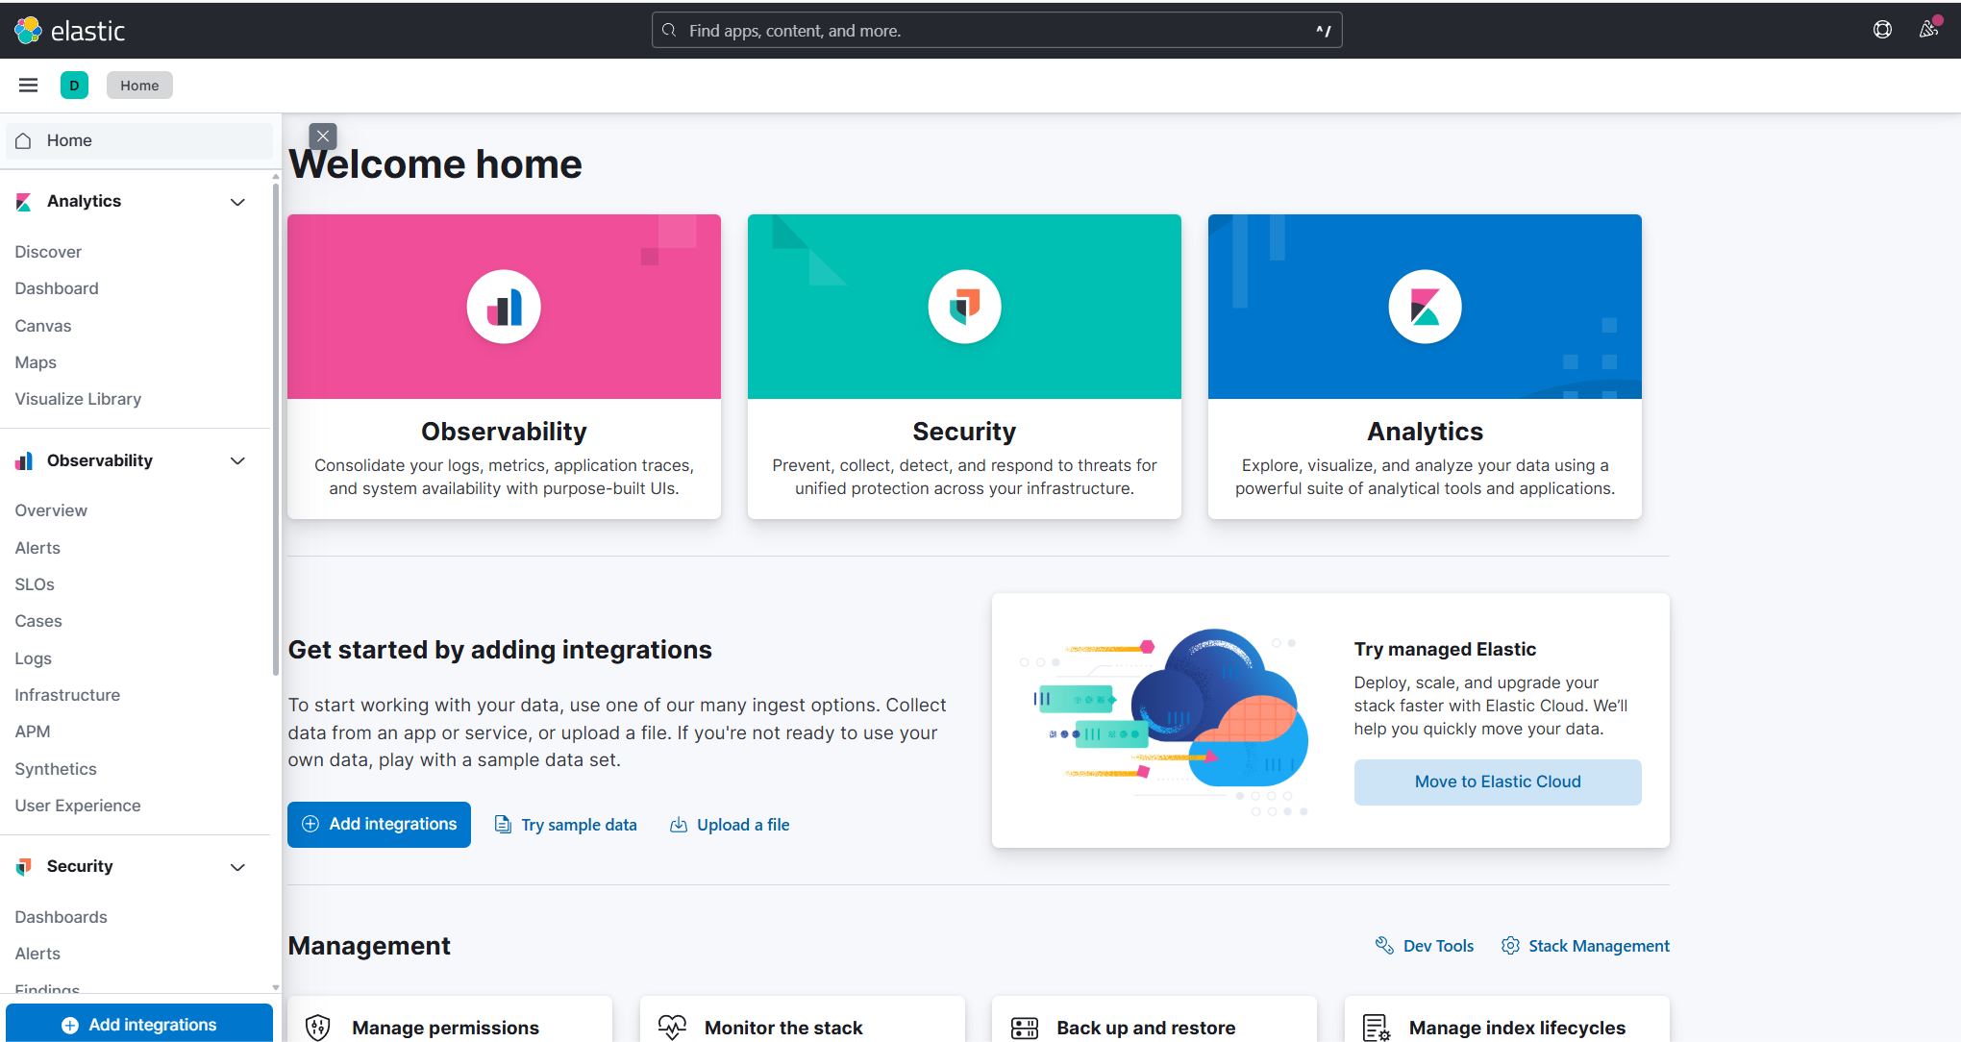This screenshot has width=1961, height=1042.
Task: Click the green D space avatar
Action: tap(74, 86)
